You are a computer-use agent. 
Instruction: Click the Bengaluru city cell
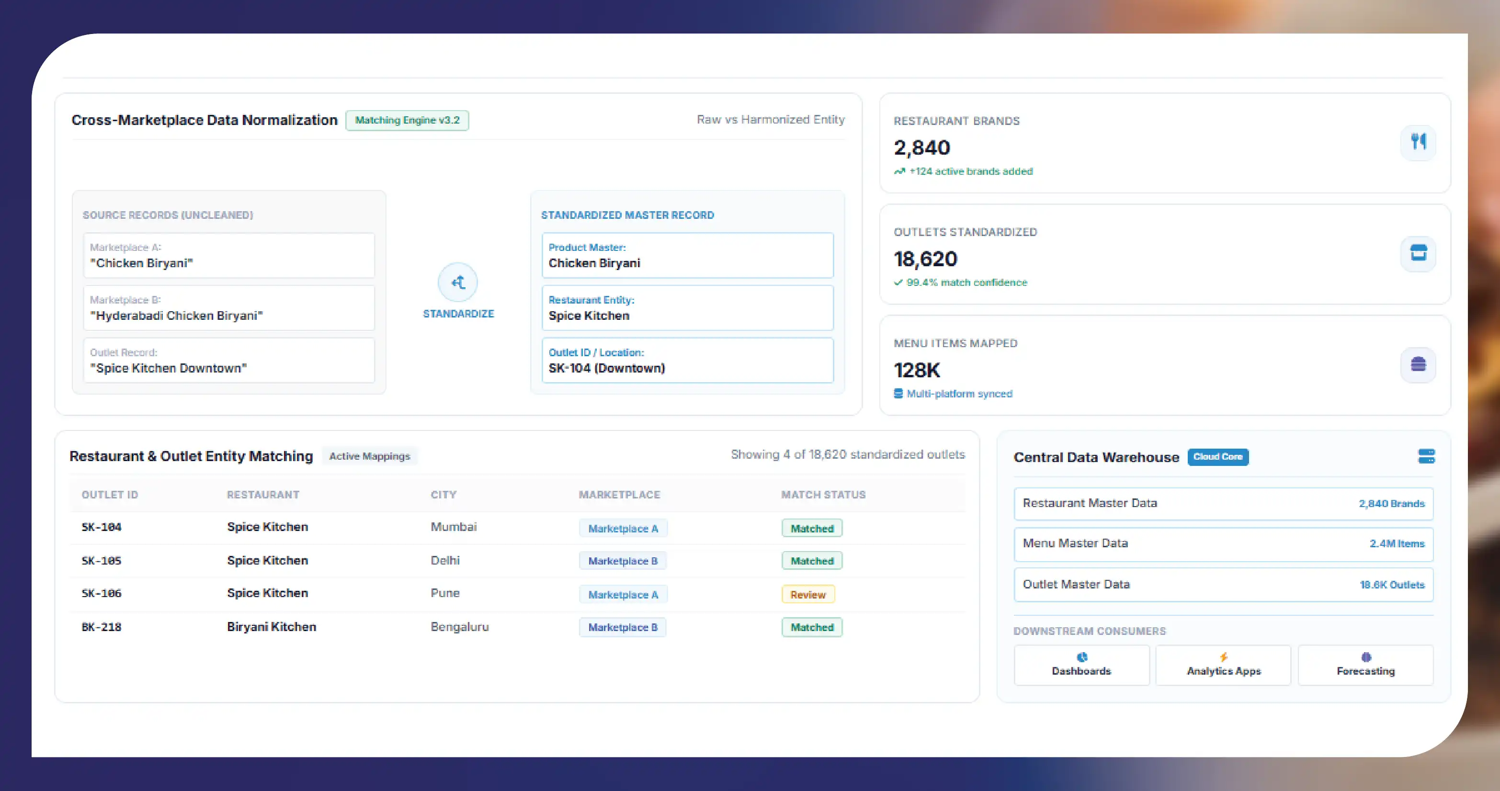coord(459,627)
